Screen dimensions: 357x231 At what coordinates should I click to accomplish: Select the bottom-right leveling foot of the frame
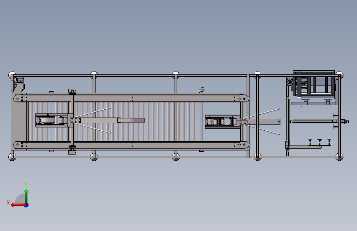pos(339,157)
